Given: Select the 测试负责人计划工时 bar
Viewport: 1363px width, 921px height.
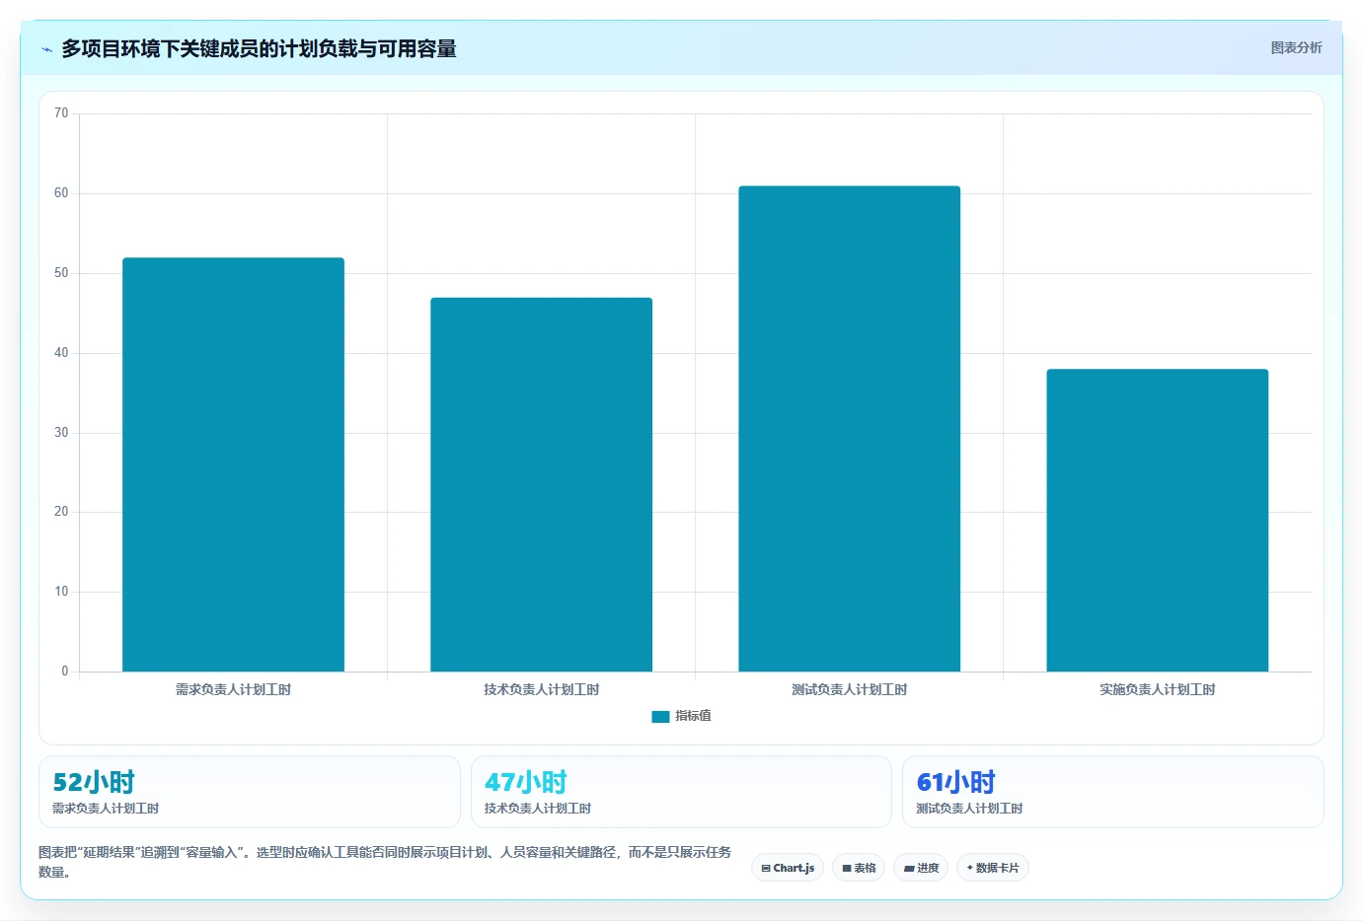Looking at the screenshot, I should pos(849,429).
